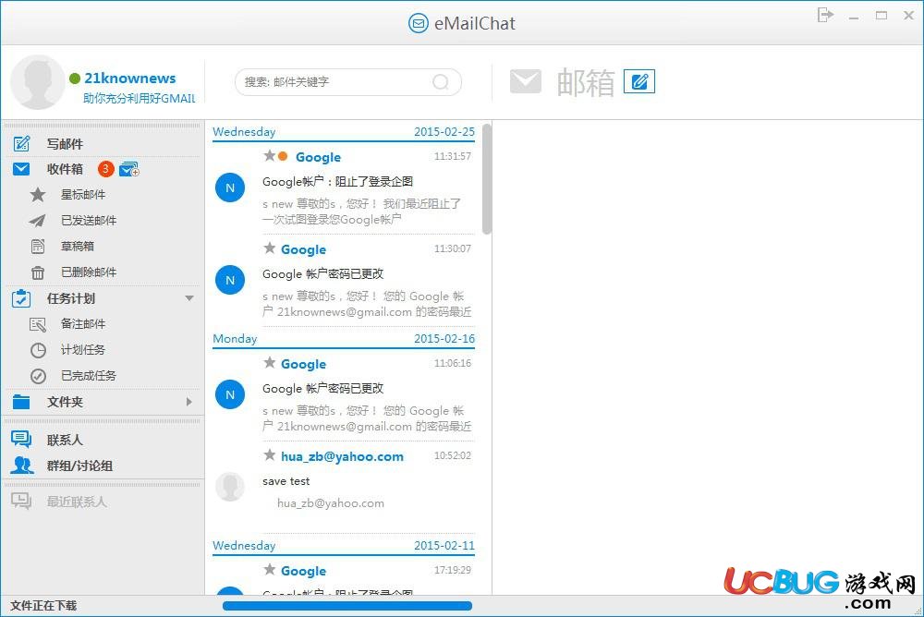Screen dimensions: 924x617
Task: Click the 已删除邮件 trash can icon
Action: (38, 272)
